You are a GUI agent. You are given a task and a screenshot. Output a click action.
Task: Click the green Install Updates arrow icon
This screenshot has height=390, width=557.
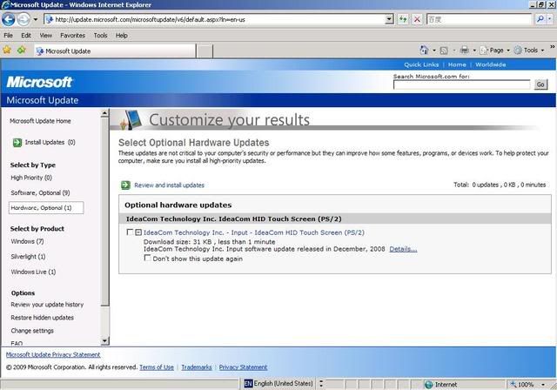[17, 143]
